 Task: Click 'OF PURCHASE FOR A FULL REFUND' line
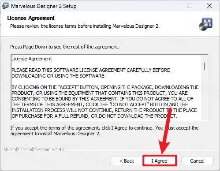tap(94, 116)
